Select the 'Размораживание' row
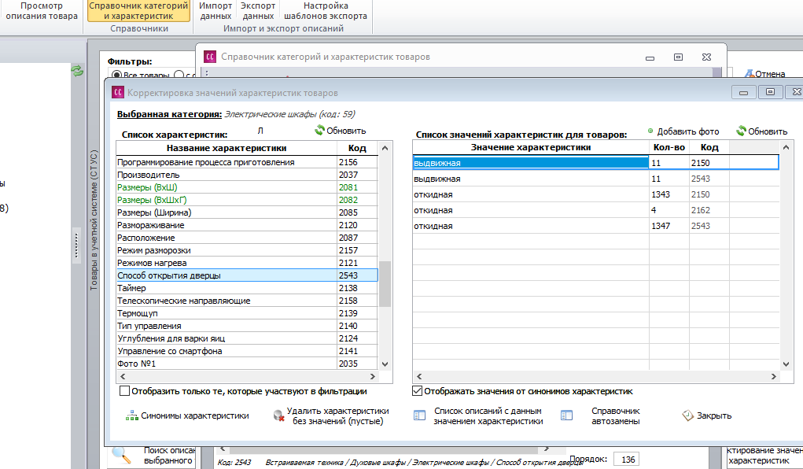This screenshot has width=803, height=469. click(247, 225)
